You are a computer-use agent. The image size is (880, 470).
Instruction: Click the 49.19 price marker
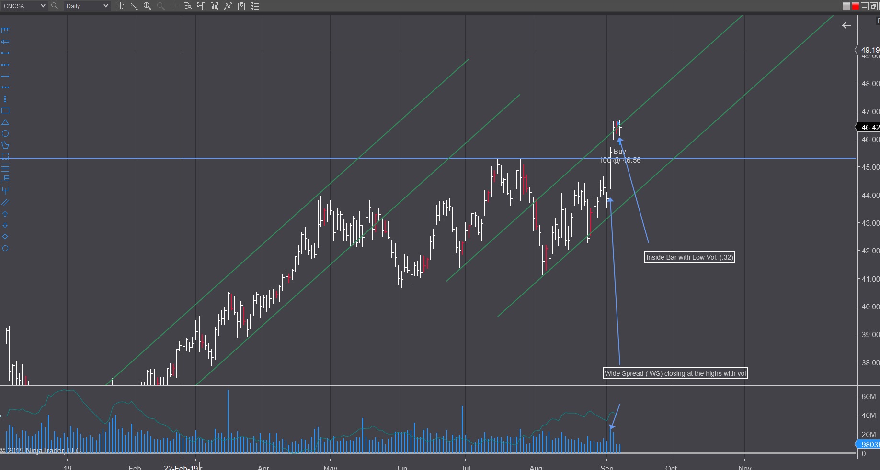pos(868,50)
